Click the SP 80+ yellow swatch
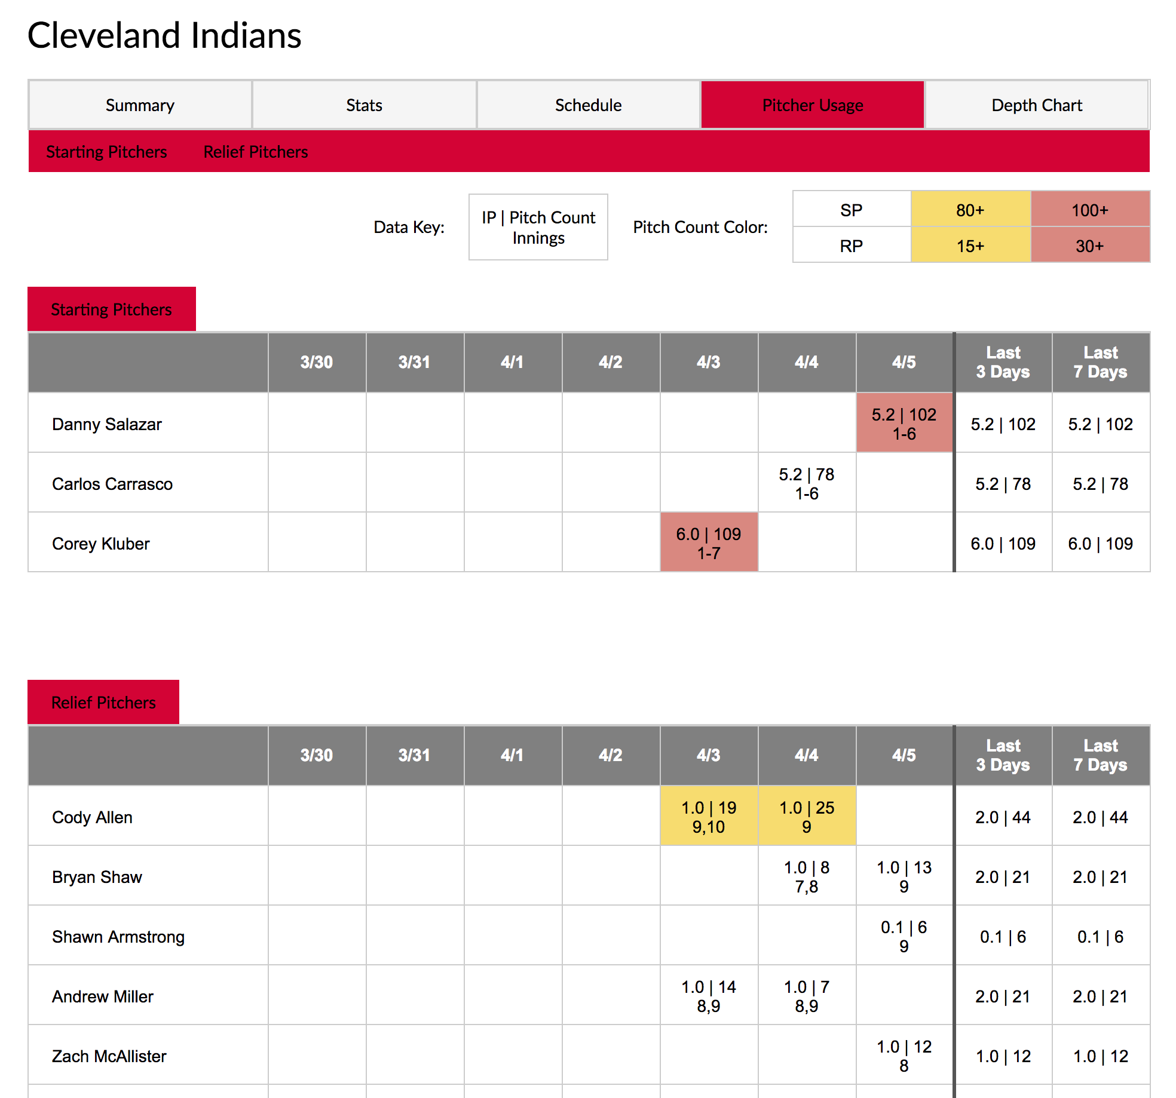The width and height of the screenshot is (1176, 1098). [970, 210]
